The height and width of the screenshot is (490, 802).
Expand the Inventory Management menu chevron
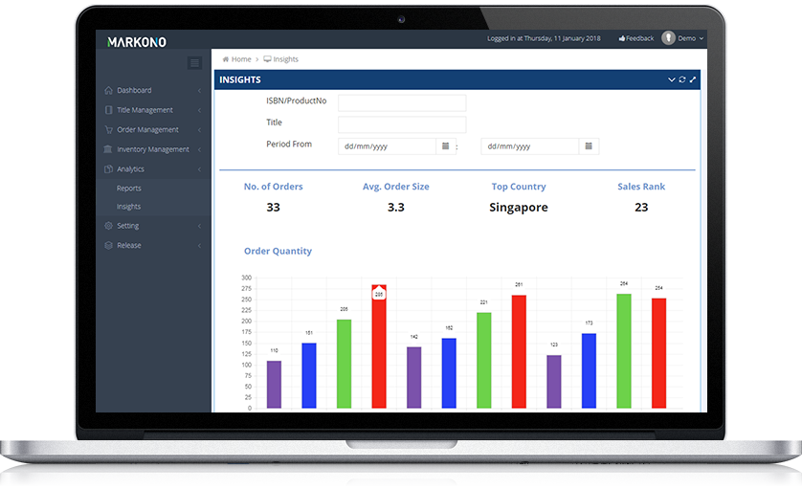[199, 149]
